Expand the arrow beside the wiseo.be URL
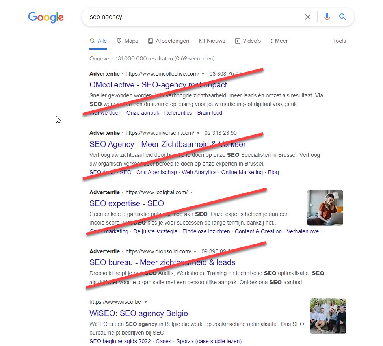Viewport: 383px width, 346px height. pos(146,301)
